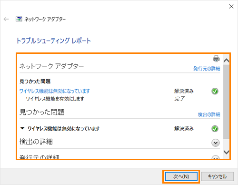The width and height of the screenshot is (238, 185).
Task: Expand the 発行元の詳細 section chevron at bottom
Action: pyautogui.click(x=216, y=157)
